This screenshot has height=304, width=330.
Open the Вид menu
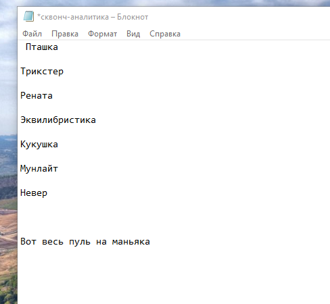[x=133, y=34]
